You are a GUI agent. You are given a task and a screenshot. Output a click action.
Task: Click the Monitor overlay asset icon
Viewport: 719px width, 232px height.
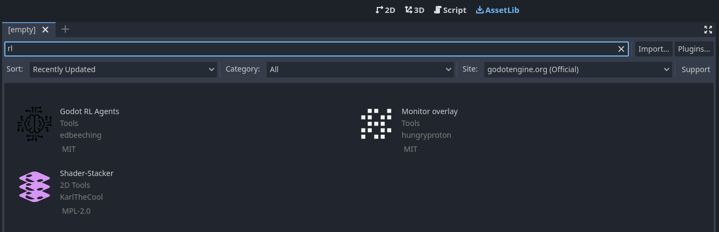pos(376,124)
